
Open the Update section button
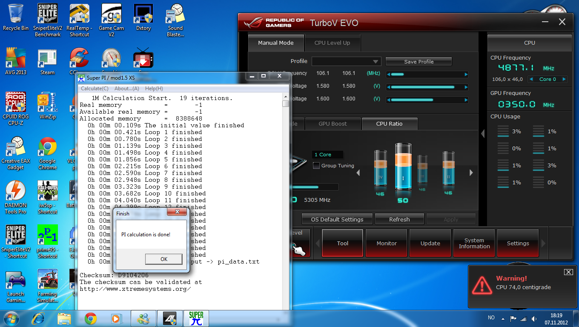click(430, 243)
